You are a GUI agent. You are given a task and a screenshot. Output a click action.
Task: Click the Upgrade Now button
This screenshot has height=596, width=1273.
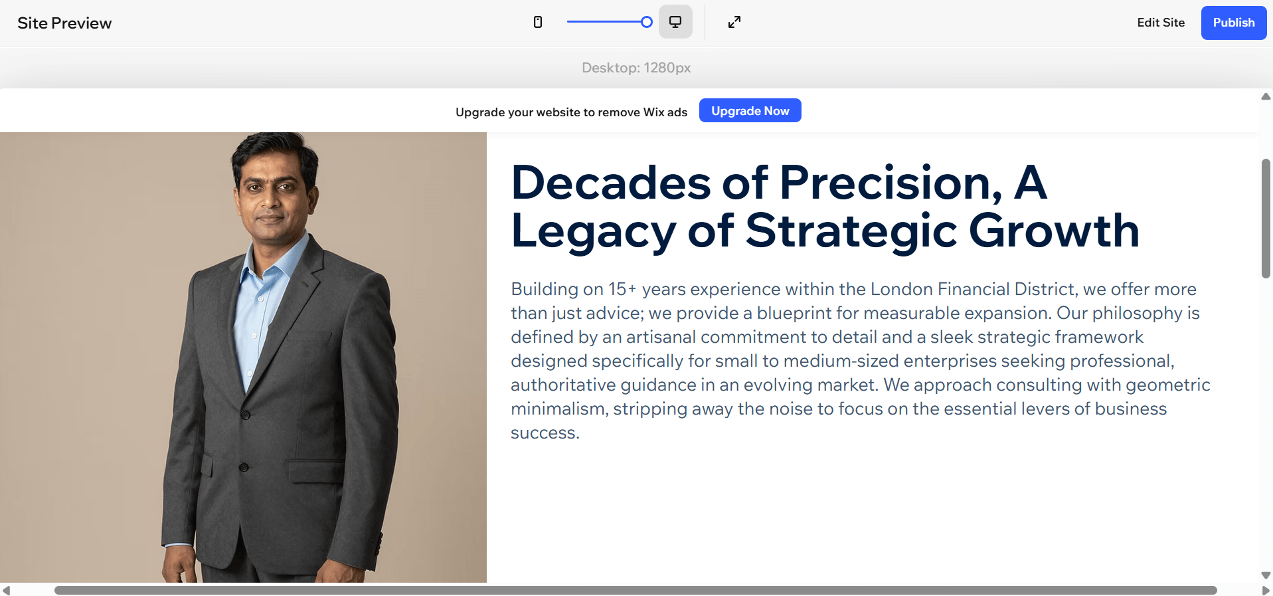750,110
